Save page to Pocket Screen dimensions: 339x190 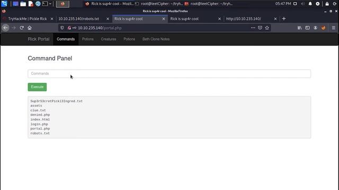(x=260, y=28)
